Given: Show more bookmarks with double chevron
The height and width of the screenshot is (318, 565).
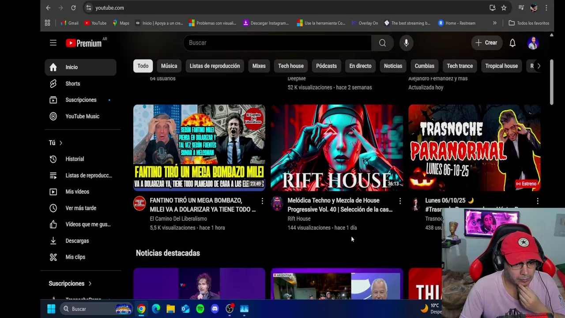Looking at the screenshot, I should [x=494, y=23].
